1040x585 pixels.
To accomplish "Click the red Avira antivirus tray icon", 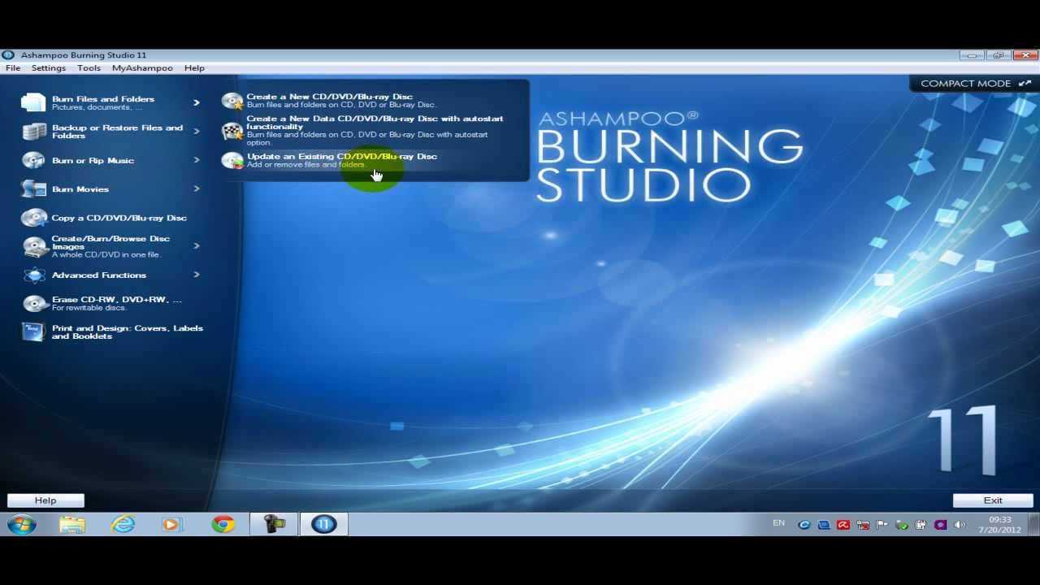I will (843, 525).
